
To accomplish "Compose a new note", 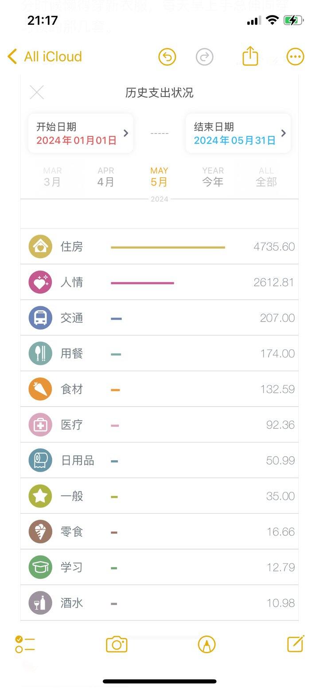I will (x=296, y=644).
